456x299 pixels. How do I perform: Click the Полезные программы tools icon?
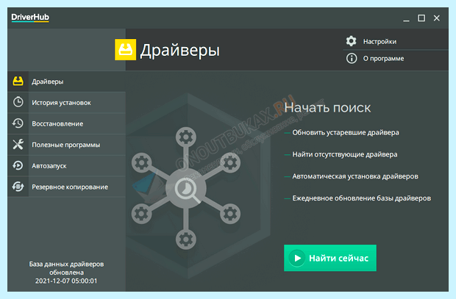pos(18,145)
